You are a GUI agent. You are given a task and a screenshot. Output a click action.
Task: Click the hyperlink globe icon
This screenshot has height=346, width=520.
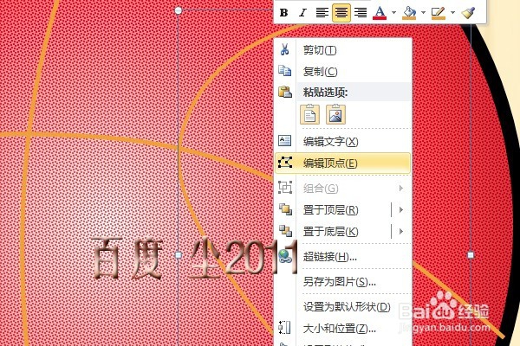[285, 256]
